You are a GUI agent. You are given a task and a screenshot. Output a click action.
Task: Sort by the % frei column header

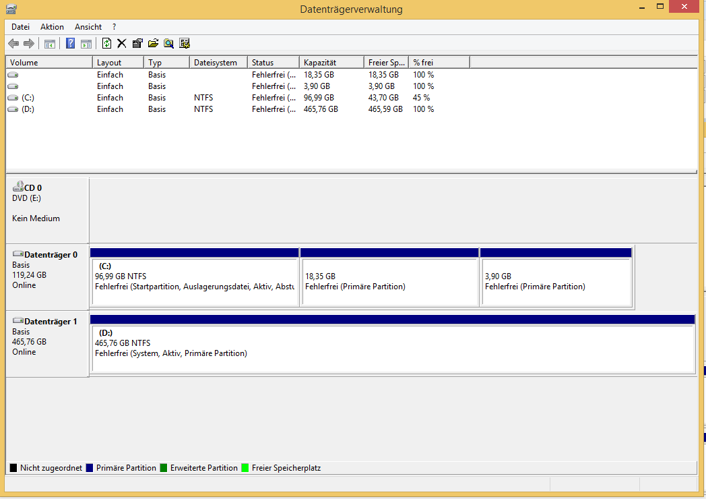pos(439,63)
